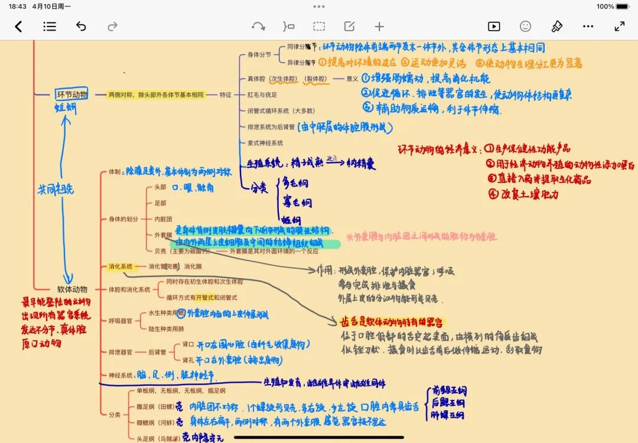Viewport: 638px width, 443px height.
Task: Tap the battery indicator in status bar
Action: tap(623, 6)
